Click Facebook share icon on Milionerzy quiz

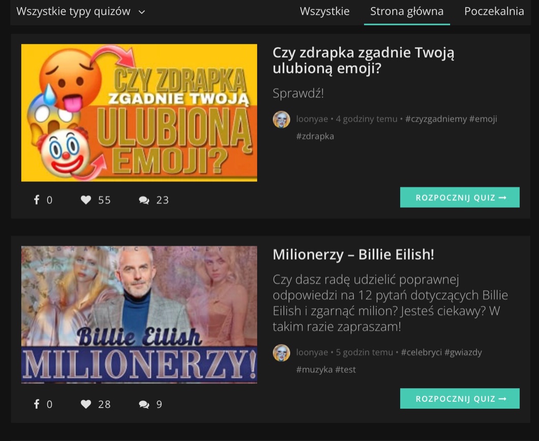pyautogui.click(x=37, y=404)
